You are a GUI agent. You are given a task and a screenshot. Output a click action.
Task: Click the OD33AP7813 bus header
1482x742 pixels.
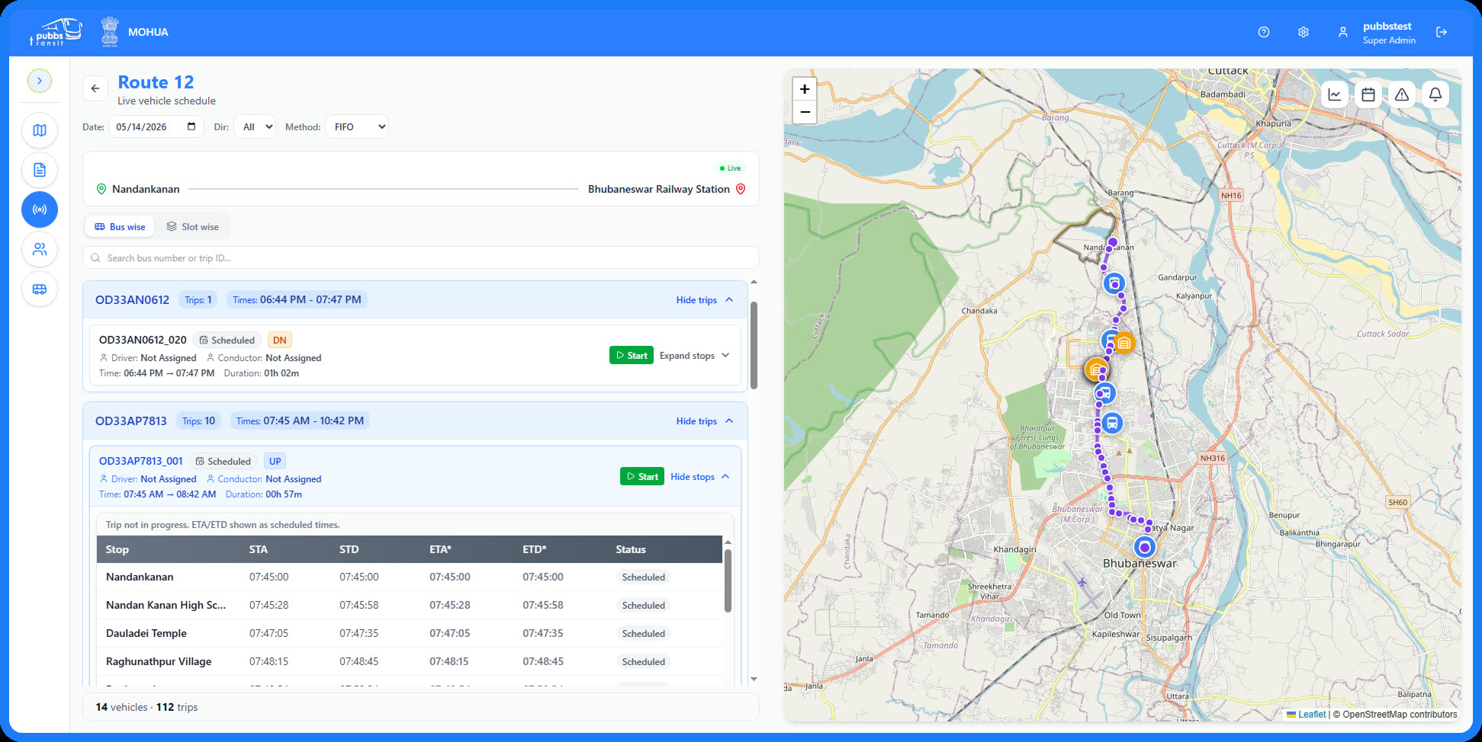[x=415, y=421]
